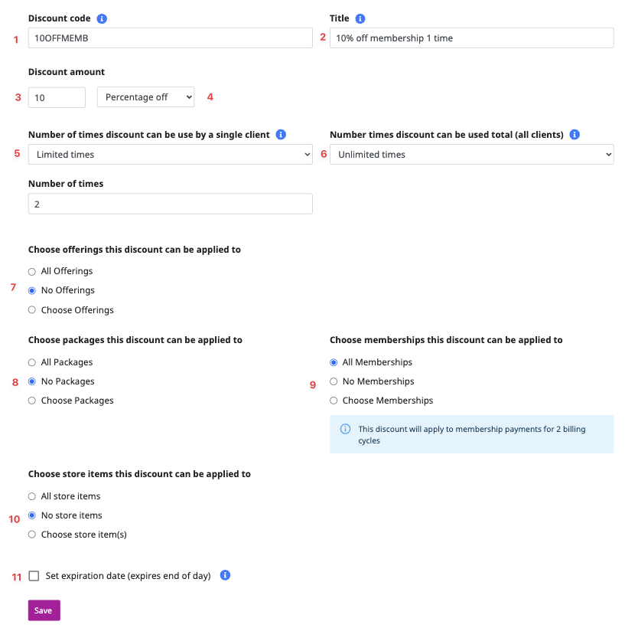This screenshot has height=628, width=638.
Task: Click info icon beside Title label
Action: 361,18
